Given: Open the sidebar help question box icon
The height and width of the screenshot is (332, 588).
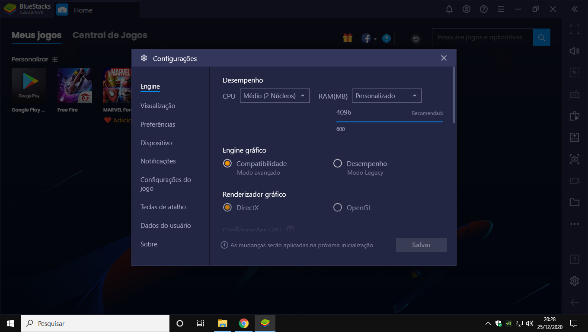Looking at the screenshot, I should pos(574,259).
